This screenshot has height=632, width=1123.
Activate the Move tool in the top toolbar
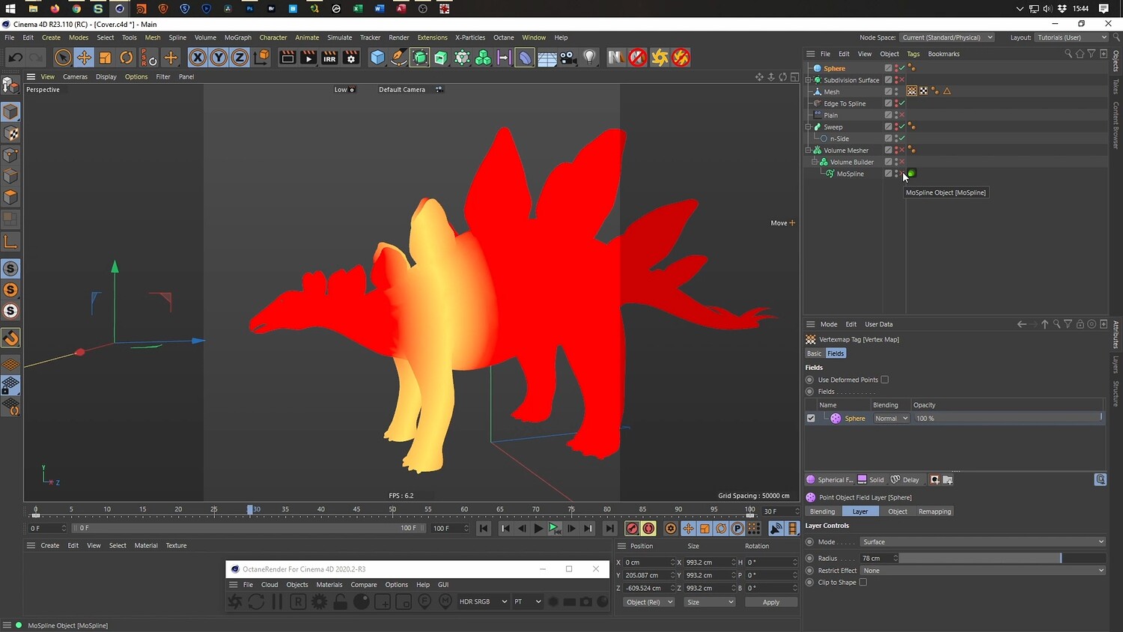click(x=84, y=58)
